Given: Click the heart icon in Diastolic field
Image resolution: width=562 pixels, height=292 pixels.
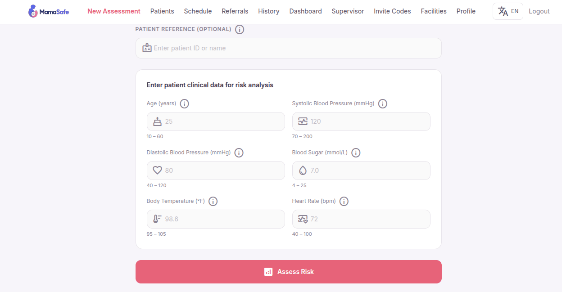Looking at the screenshot, I should [157, 171].
